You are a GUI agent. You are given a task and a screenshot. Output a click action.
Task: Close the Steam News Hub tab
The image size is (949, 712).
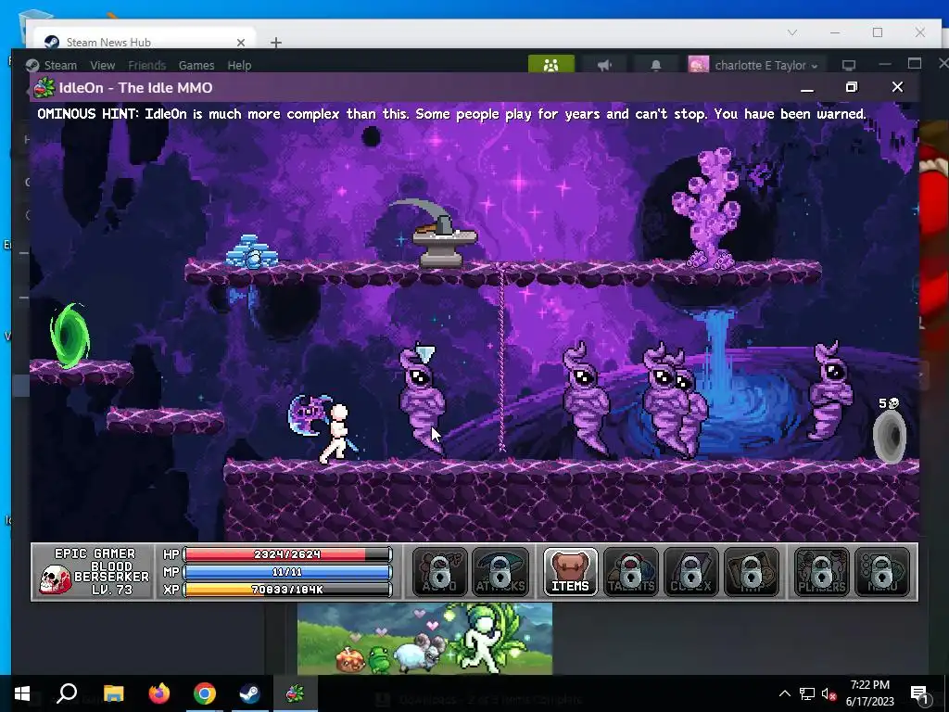(x=241, y=43)
